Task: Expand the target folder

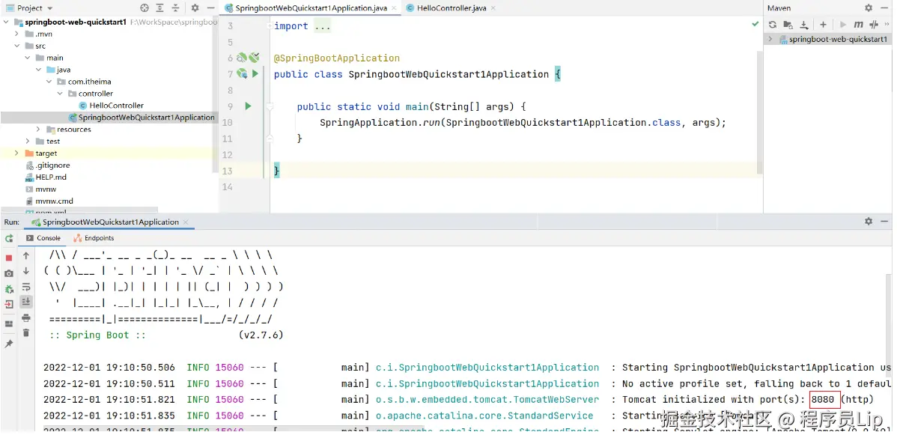Action: pyautogui.click(x=17, y=153)
